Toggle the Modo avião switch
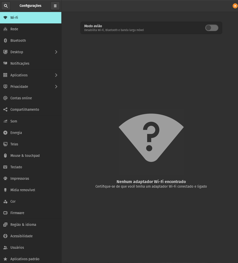The width and height of the screenshot is (238, 263). pos(212,28)
